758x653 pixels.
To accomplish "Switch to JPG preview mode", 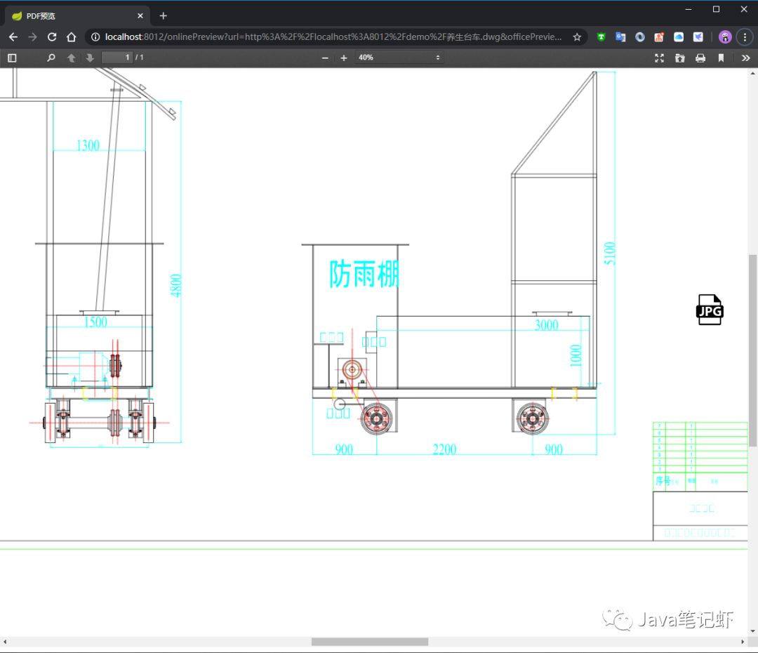I will click(x=710, y=310).
